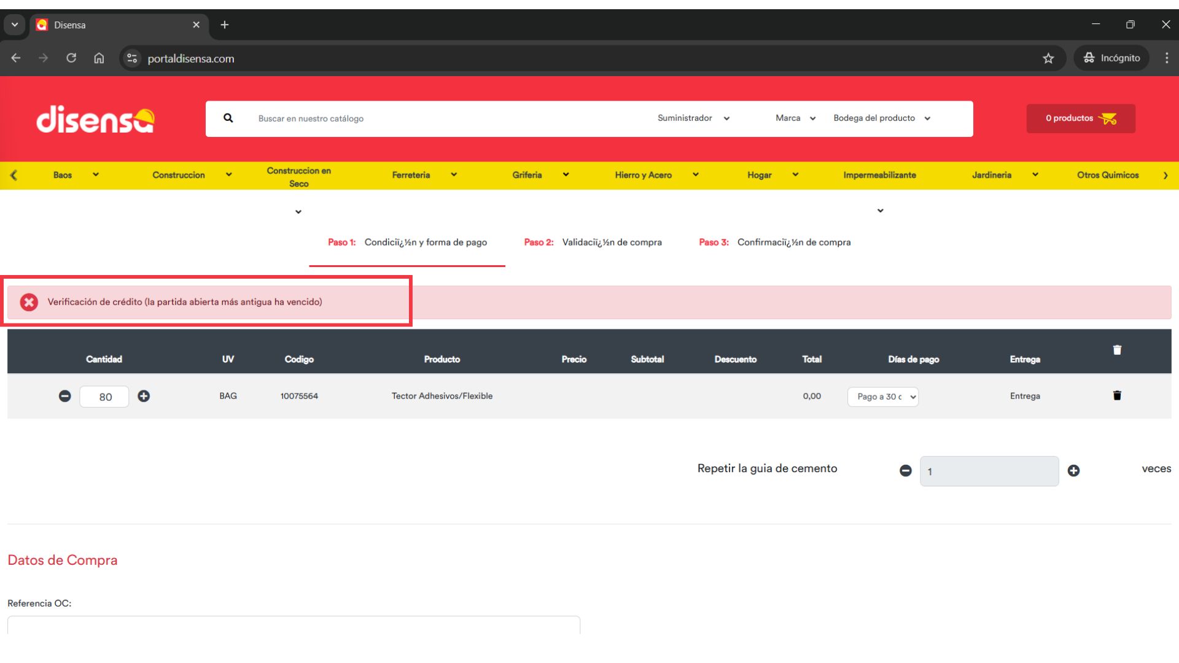Decrease product quantity with the minus icon
This screenshot has width=1179, height=663.
[x=64, y=397]
